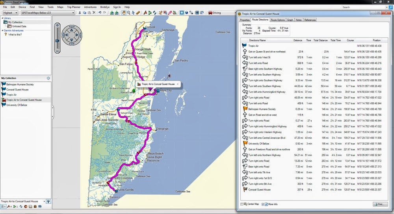The height and width of the screenshot is (214, 394).
Task: Open the Highest detail level dropdown
Action: point(10,13)
